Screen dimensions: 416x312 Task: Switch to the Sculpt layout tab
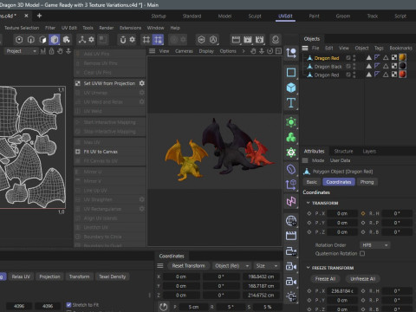click(255, 16)
